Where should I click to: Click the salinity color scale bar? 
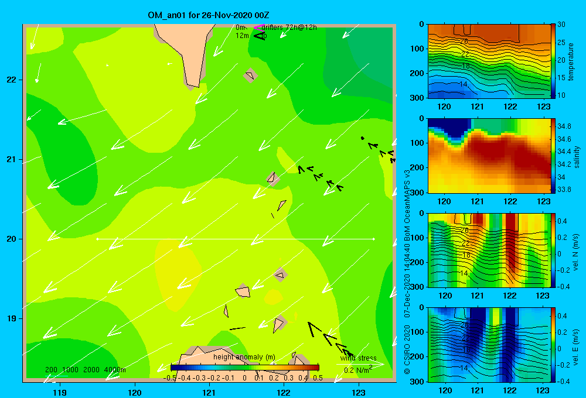[553, 156]
